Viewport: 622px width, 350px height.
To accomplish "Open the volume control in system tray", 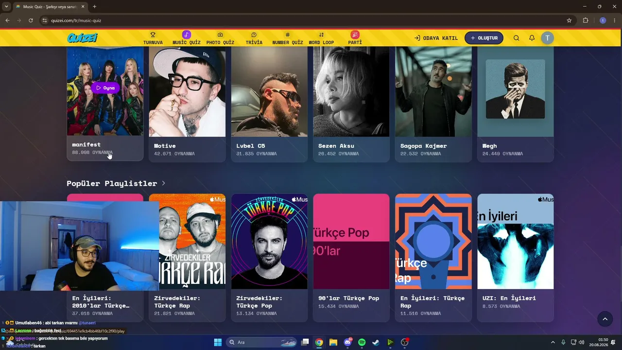I will tap(582, 342).
